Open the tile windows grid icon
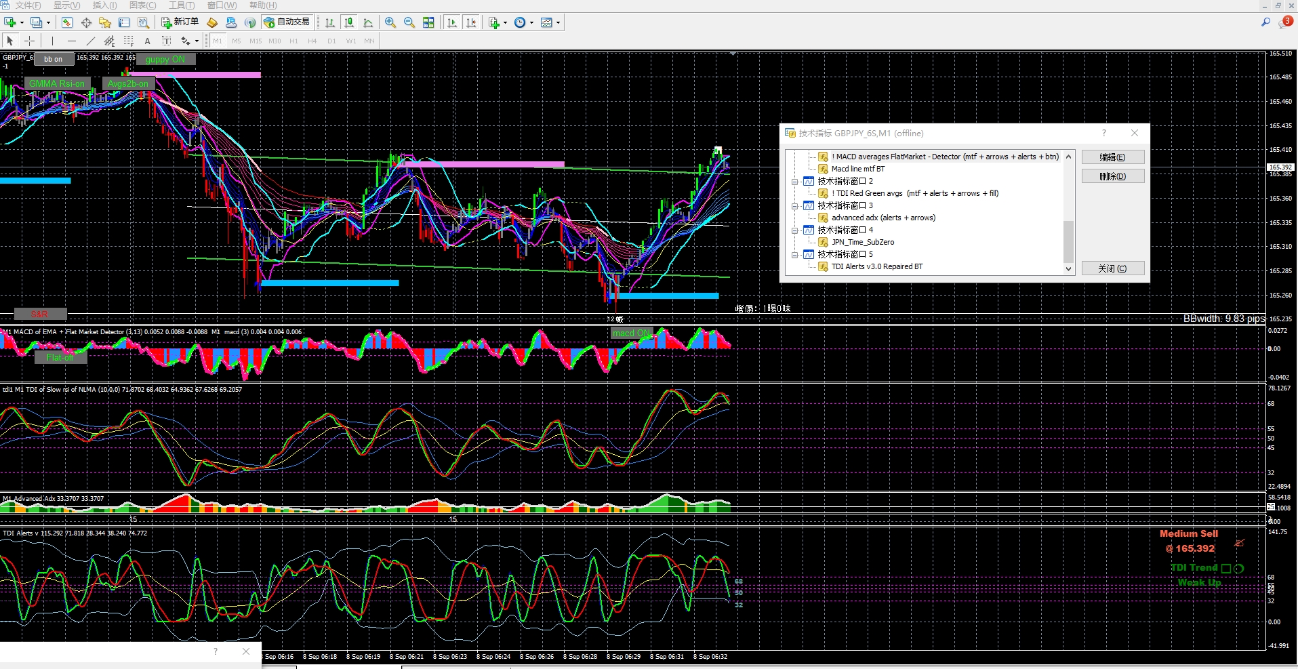 [x=428, y=22]
